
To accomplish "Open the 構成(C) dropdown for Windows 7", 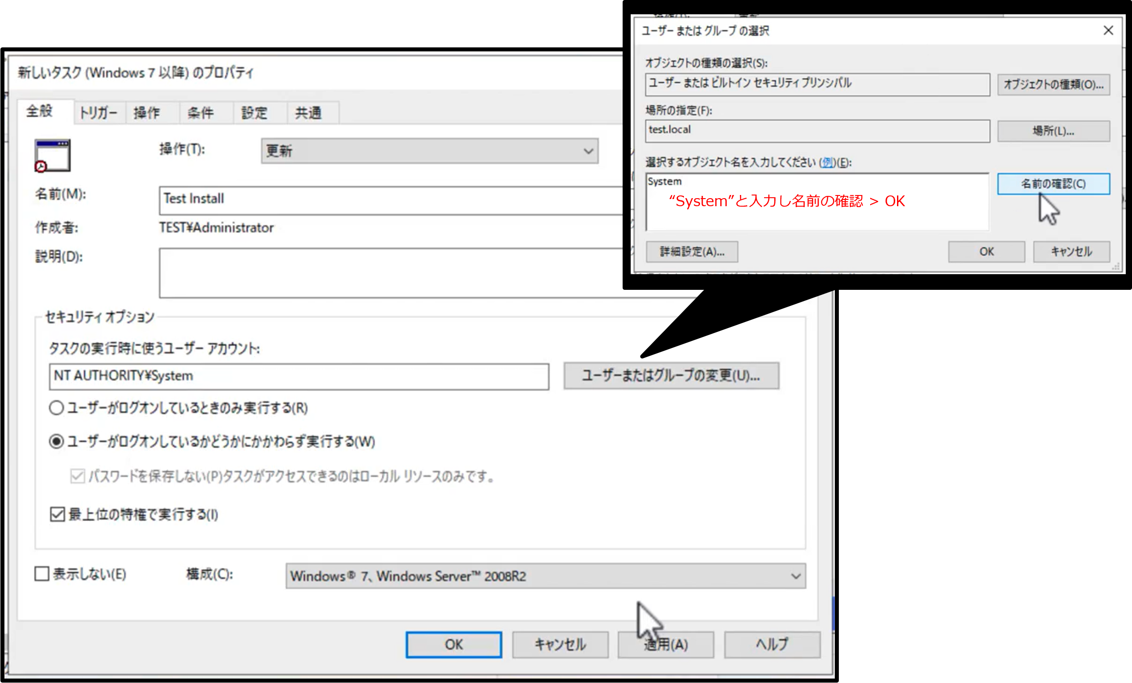I will pyautogui.click(x=545, y=576).
